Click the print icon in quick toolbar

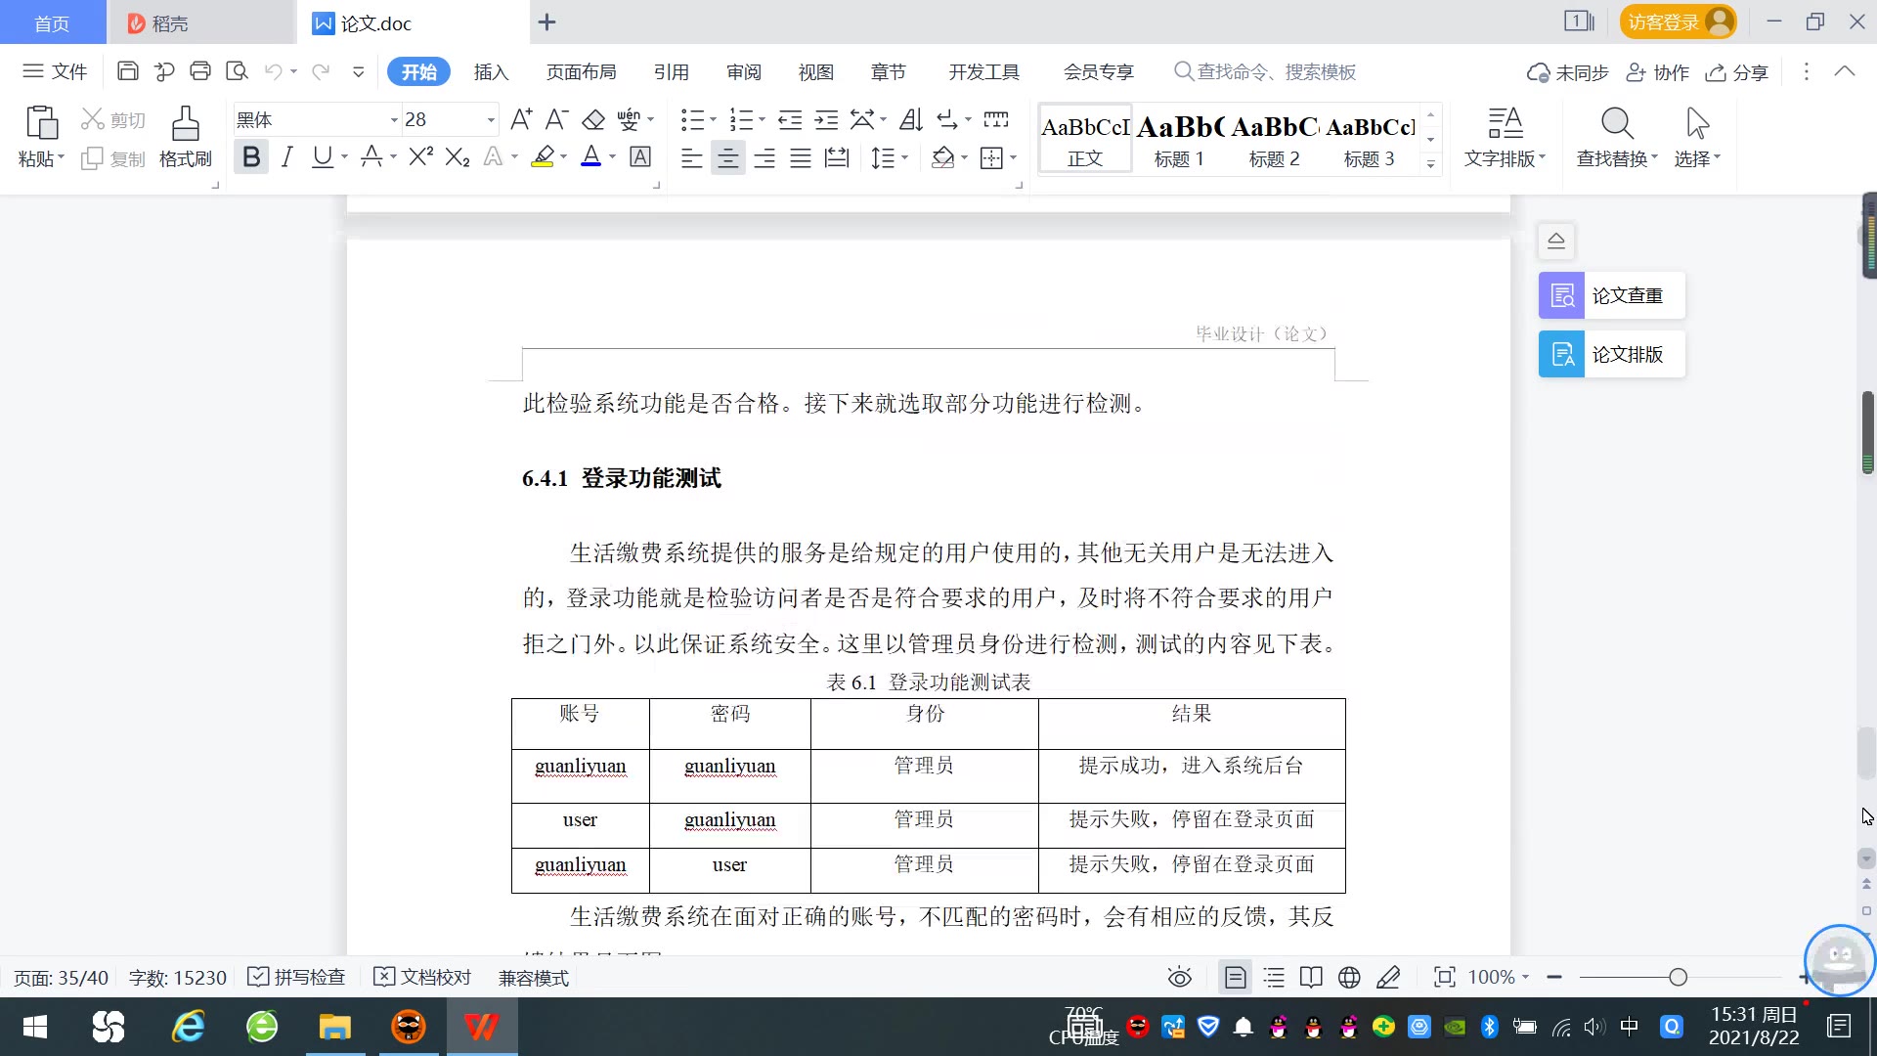pos(200,71)
